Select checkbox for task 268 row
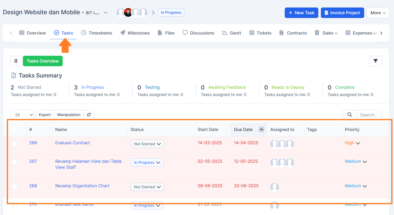 coord(15,186)
